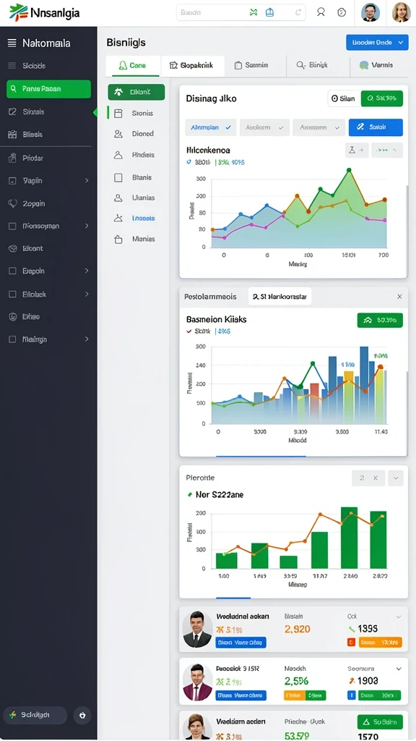Click the Zopoin heart icon in the sidebar
Viewport: 416px width, 741px height.
[13, 203]
